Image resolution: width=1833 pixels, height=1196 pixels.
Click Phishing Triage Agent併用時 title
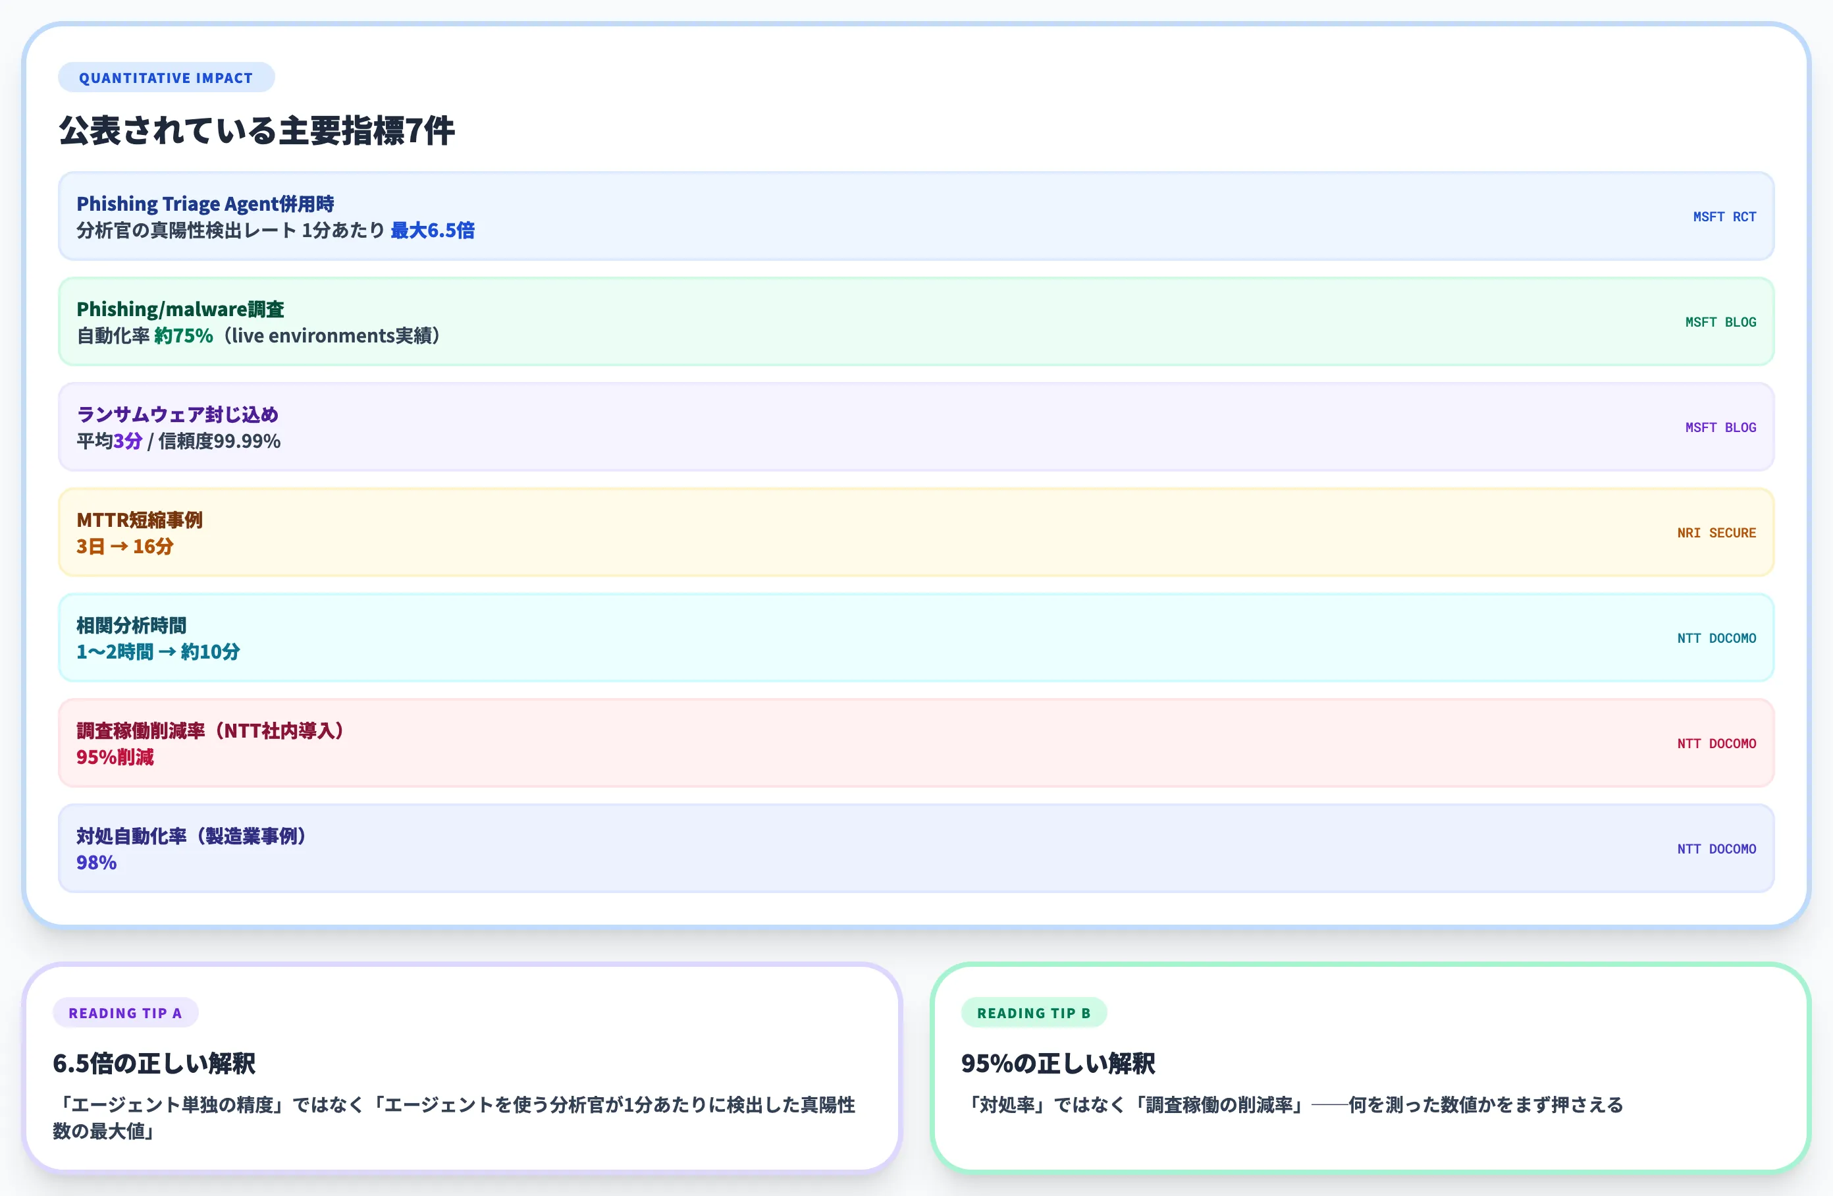(205, 204)
